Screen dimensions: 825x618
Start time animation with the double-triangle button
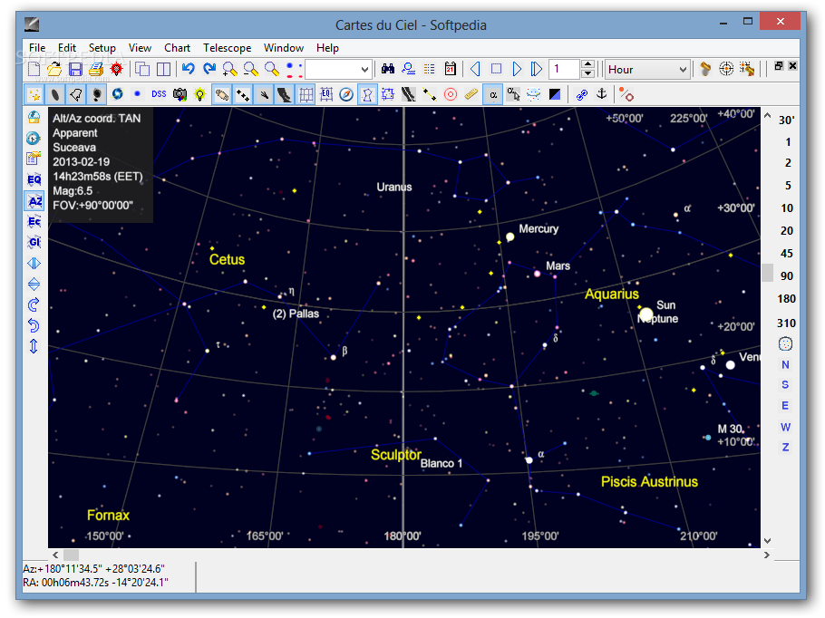point(537,69)
